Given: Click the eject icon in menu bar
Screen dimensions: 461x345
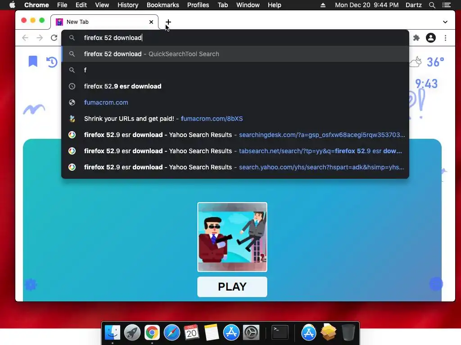Looking at the screenshot, I should coord(323,5).
